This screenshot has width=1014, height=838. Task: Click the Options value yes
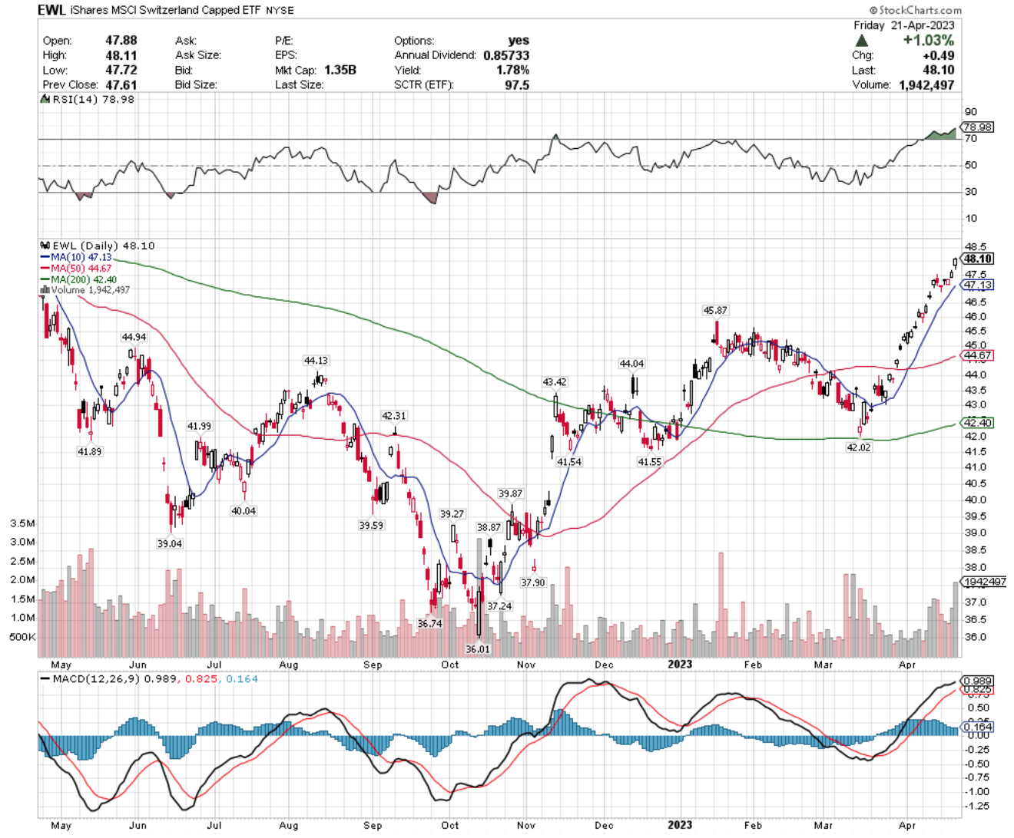click(519, 40)
